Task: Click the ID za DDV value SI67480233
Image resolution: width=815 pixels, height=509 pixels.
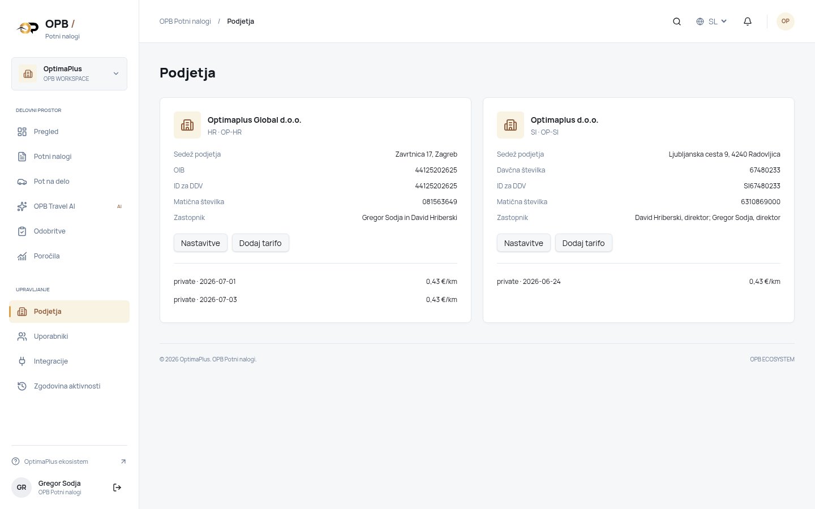Action: pos(762,186)
